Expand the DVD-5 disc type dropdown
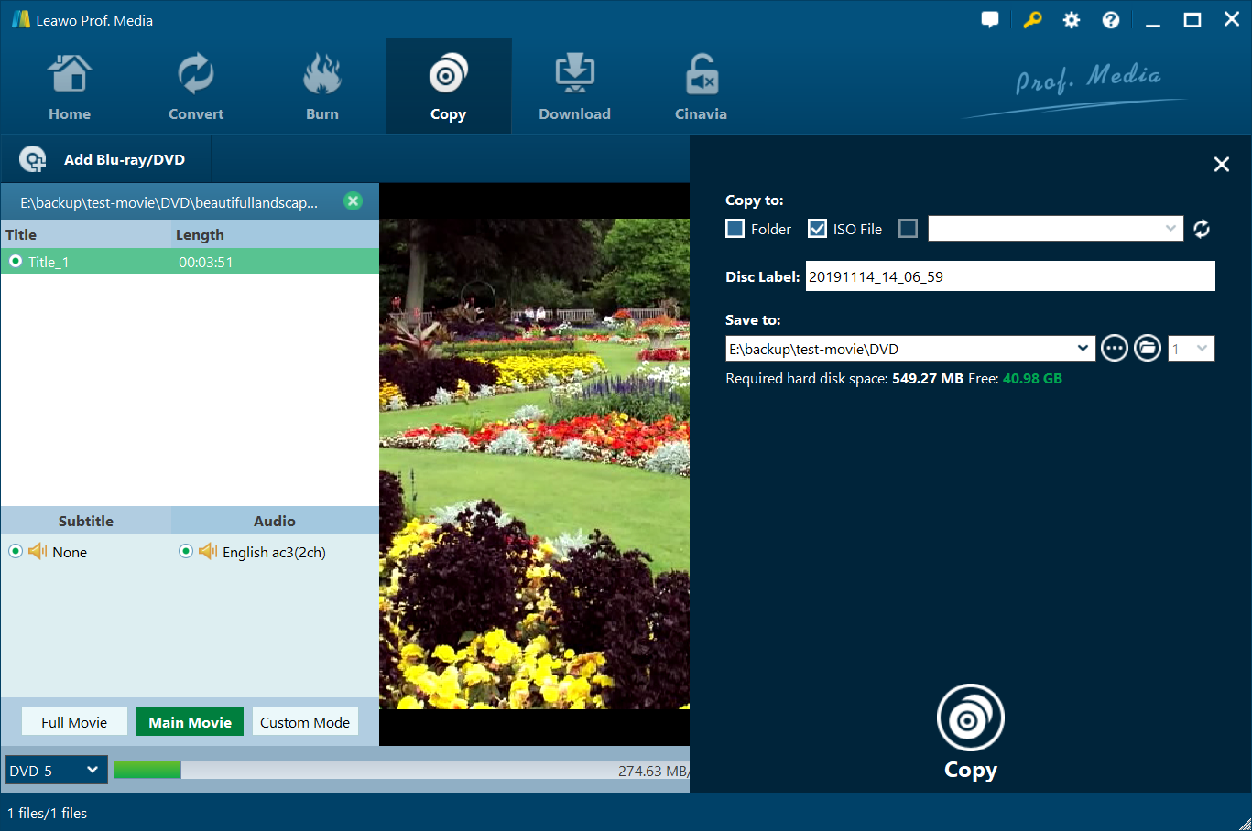 tap(56, 771)
